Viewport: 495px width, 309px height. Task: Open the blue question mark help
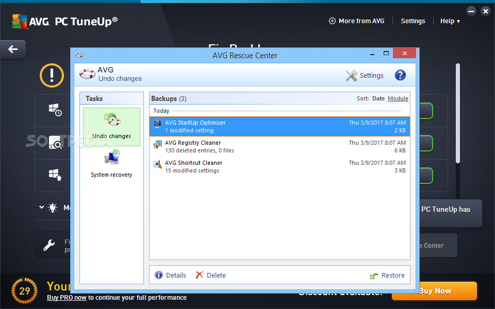[x=400, y=75]
